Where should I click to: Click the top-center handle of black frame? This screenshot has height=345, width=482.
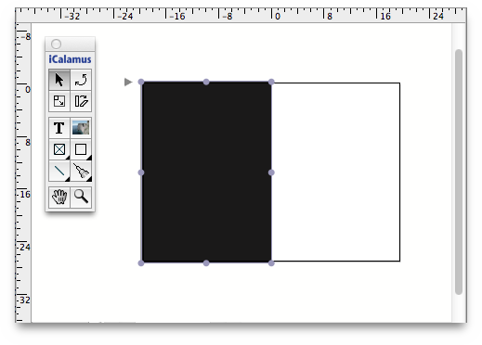(x=206, y=82)
